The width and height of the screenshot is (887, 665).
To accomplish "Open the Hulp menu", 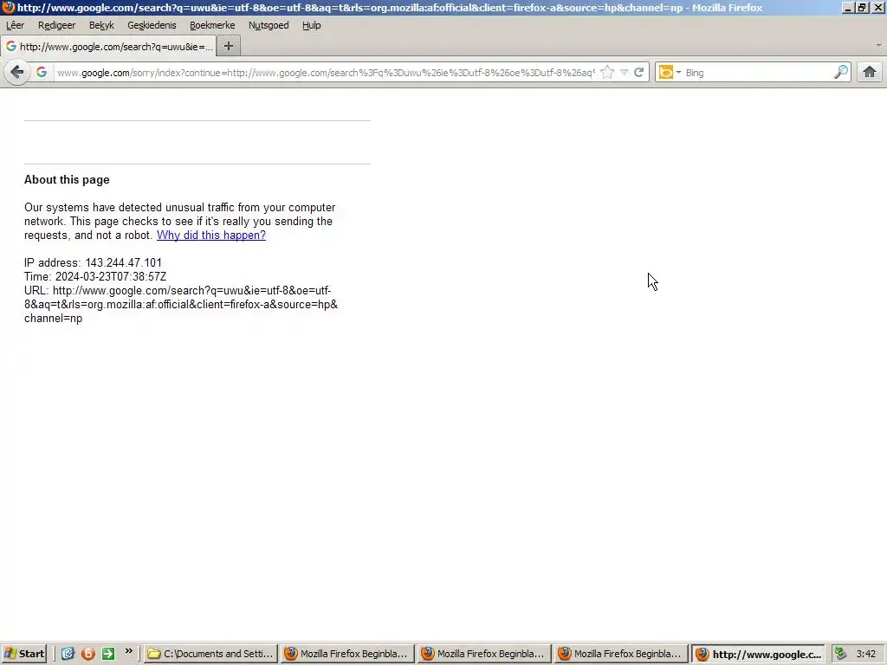I will pyautogui.click(x=312, y=25).
